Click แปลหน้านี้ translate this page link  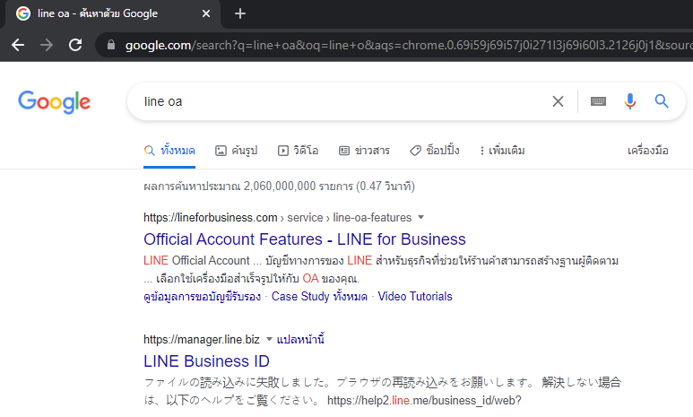click(x=300, y=340)
